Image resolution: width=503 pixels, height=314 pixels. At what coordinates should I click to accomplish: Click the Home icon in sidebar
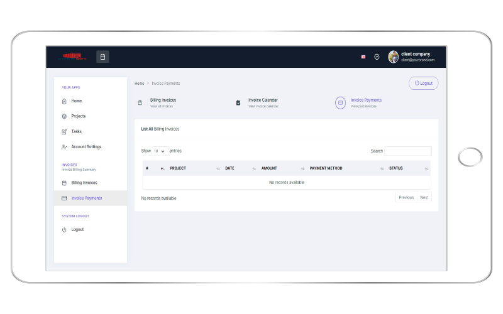coord(64,101)
